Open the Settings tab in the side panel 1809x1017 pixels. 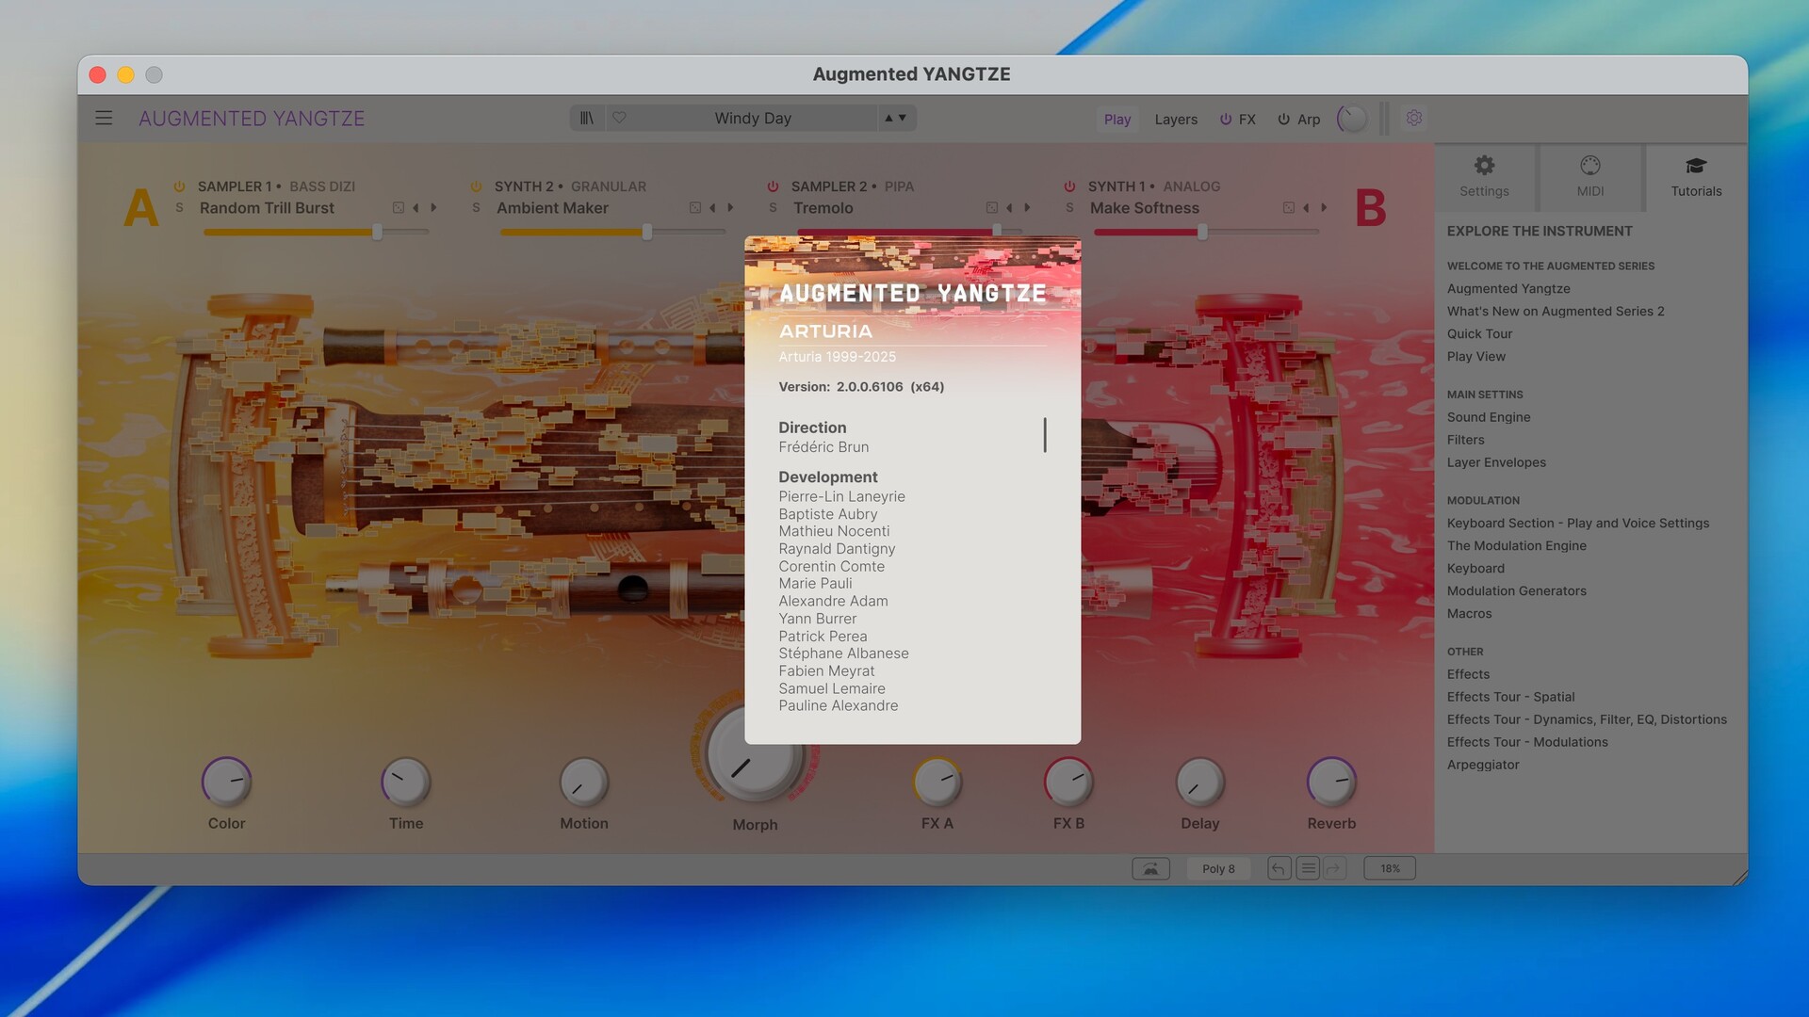click(x=1484, y=176)
